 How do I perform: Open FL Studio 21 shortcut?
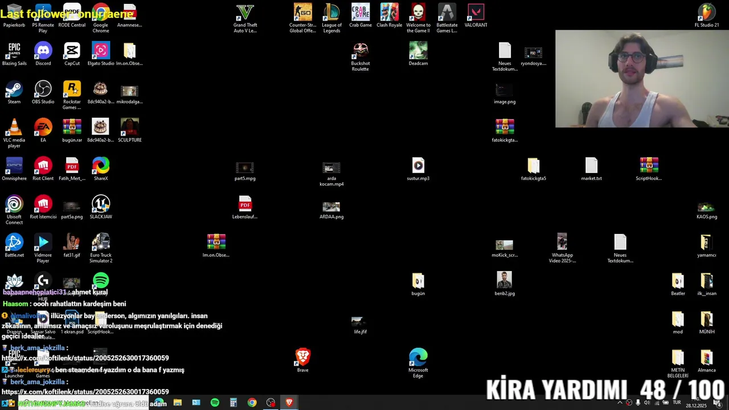[x=707, y=15]
